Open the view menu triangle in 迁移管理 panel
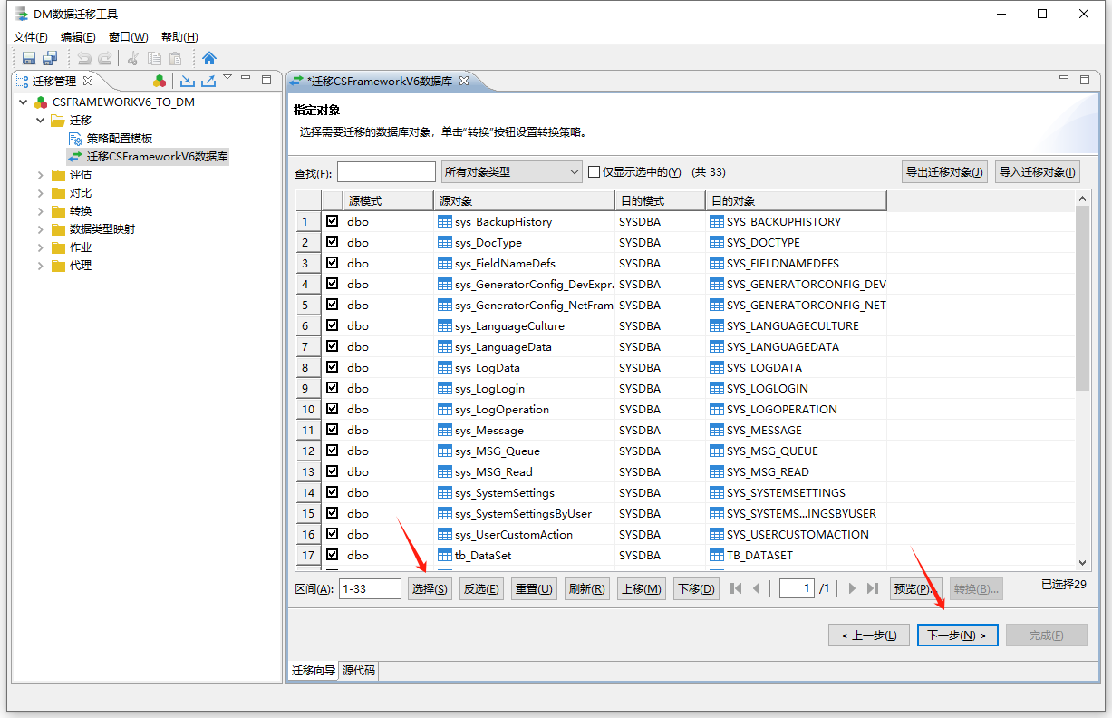Screen dimensions: 1112x718 coord(228,78)
